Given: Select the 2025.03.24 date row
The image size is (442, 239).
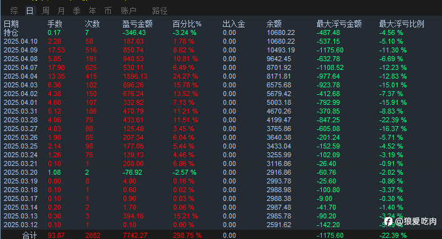Looking at the screenshot, I should [x=21, y=155].
